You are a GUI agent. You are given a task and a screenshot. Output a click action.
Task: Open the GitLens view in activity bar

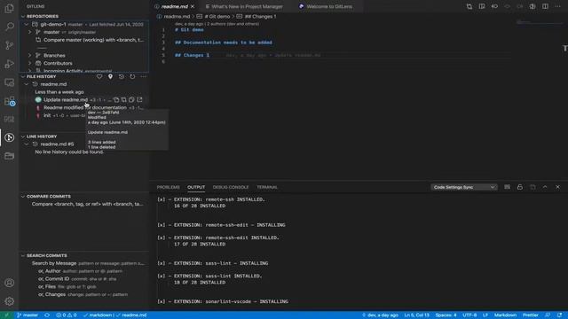10,137
